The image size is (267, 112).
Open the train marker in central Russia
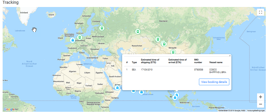tap(138, 31)
